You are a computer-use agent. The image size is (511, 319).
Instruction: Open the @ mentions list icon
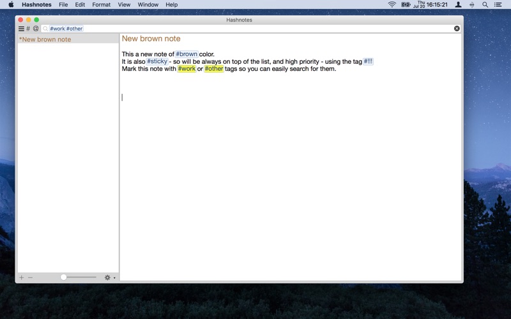[36, 29]
